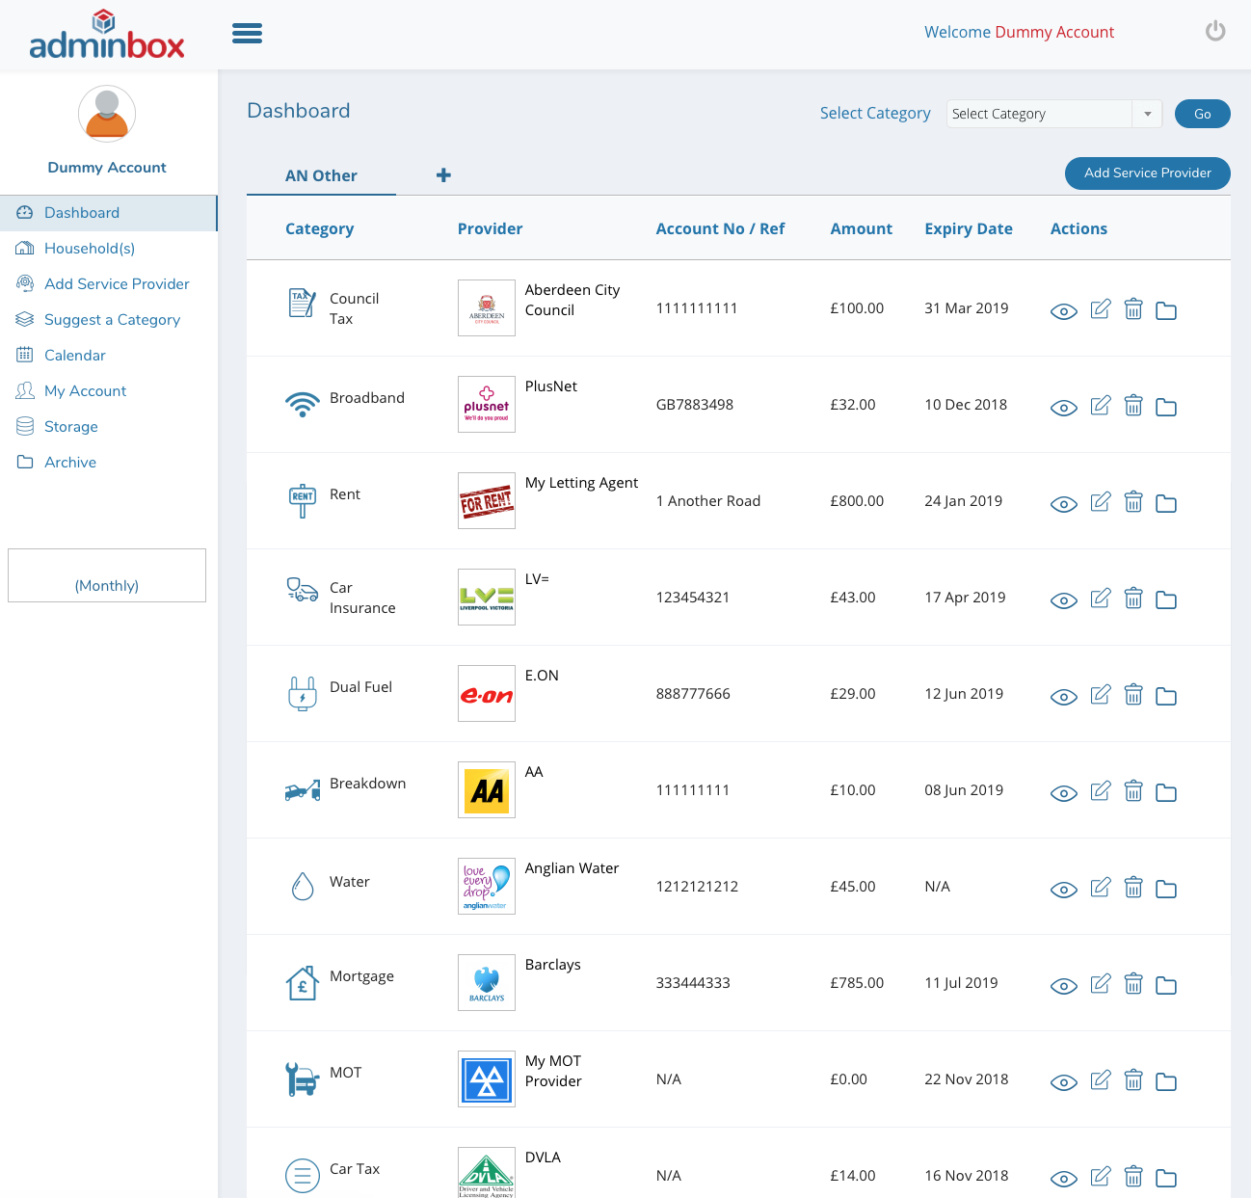Click the AA provider logo
Screen dimensions: 1251x1198
click(x=487, y=789)
